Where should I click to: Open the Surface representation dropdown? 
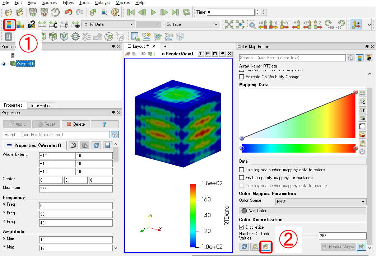click(192, 24)
